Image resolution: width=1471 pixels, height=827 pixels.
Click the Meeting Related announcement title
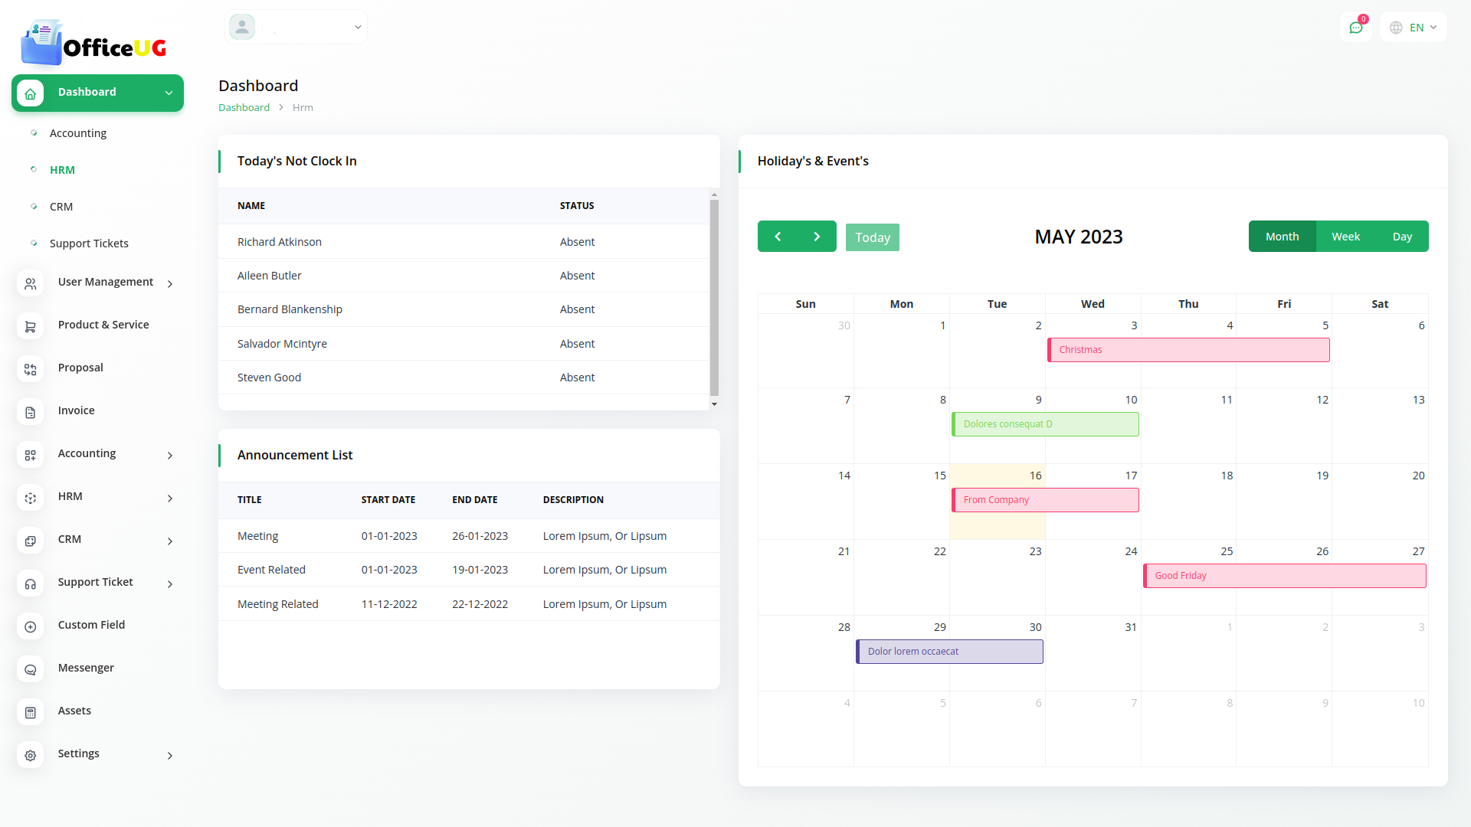click(277, 604)
